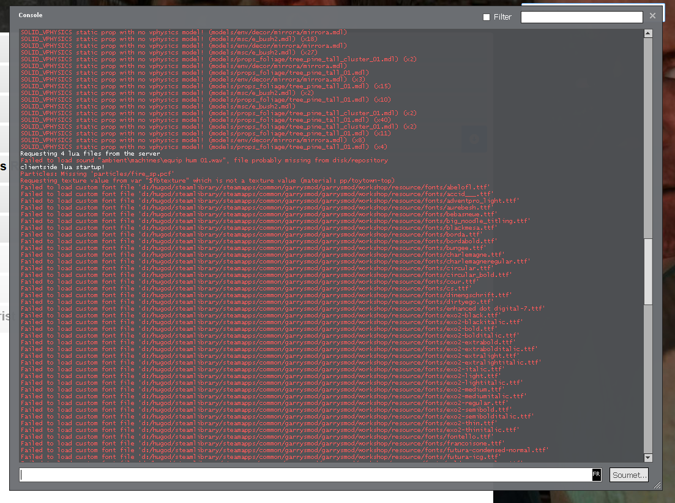Click the FR language indicator
This screenshot has height=503, width=675.
596,474
